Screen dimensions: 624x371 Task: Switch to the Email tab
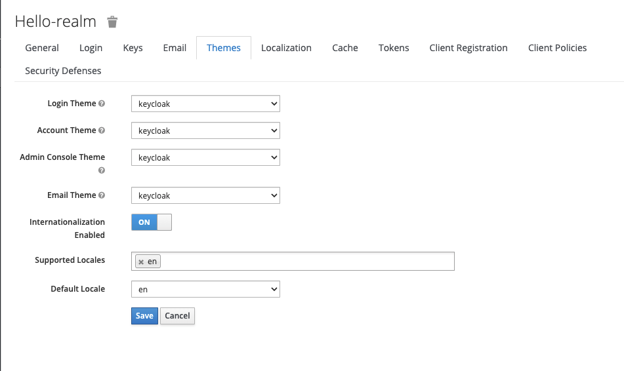175,48
